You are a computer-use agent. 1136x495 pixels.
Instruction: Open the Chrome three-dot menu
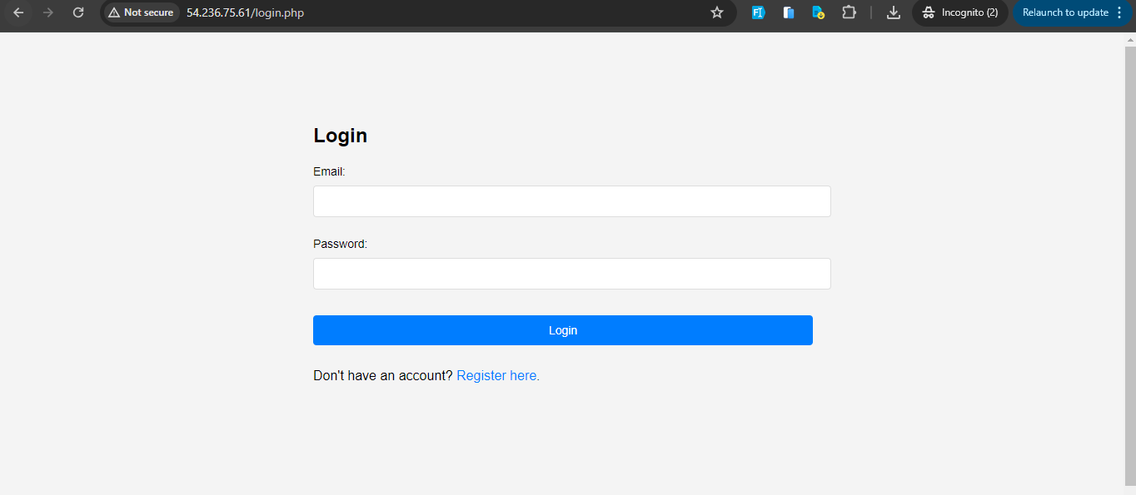(1120, 12)
